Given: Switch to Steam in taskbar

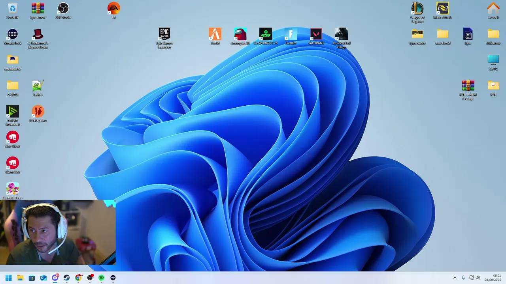Looking at the screenshot, I should [x=66, y=278].
